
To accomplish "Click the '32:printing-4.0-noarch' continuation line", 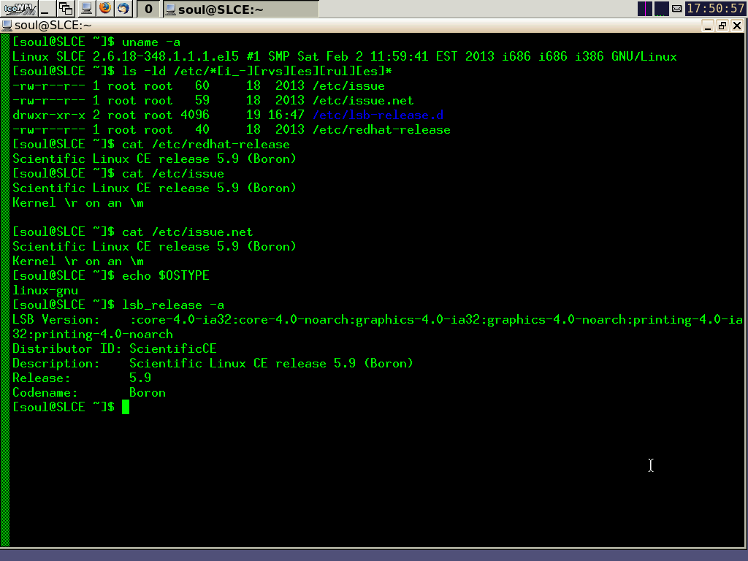I will (93, 335).
